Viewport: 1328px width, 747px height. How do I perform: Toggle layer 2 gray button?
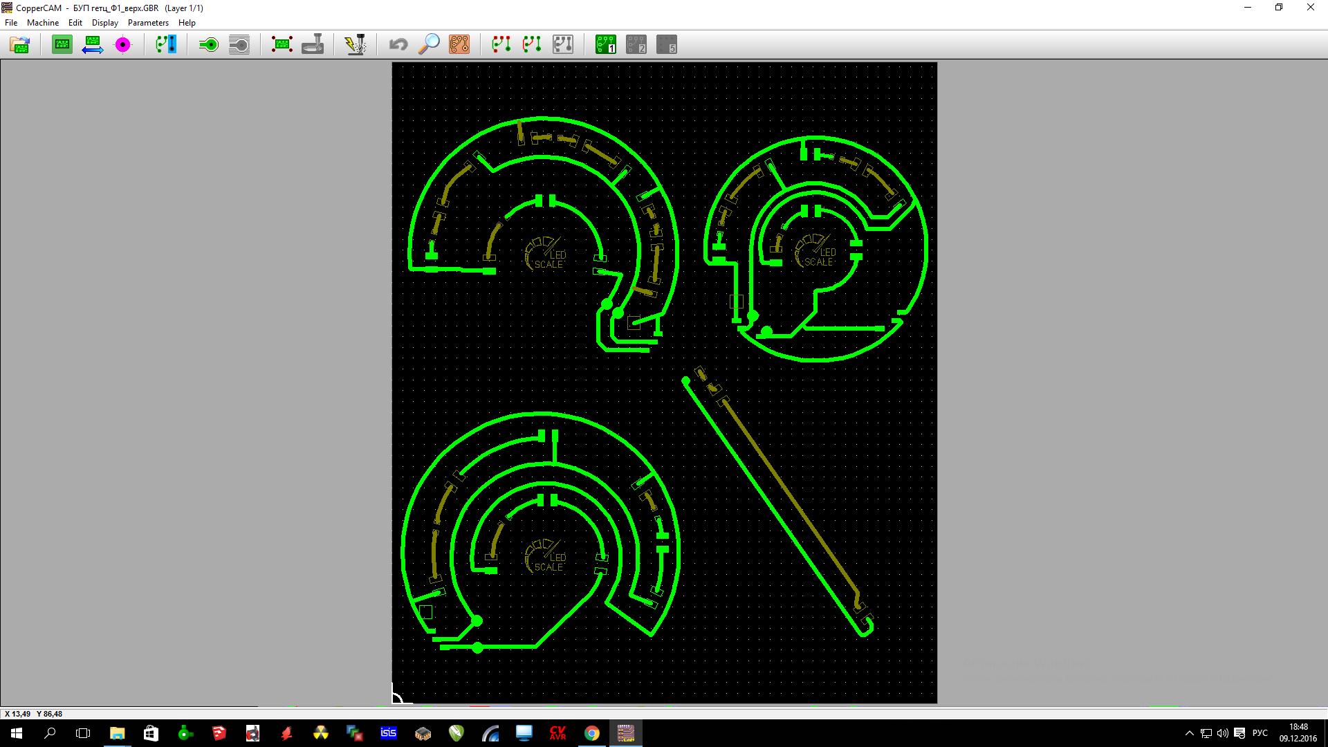click(636, 45)
